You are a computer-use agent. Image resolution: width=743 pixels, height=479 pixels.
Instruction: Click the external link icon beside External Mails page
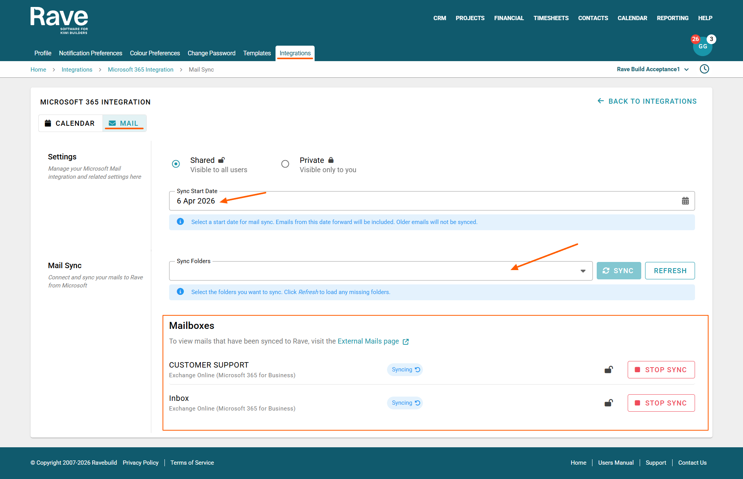click(x=406, y=342)
